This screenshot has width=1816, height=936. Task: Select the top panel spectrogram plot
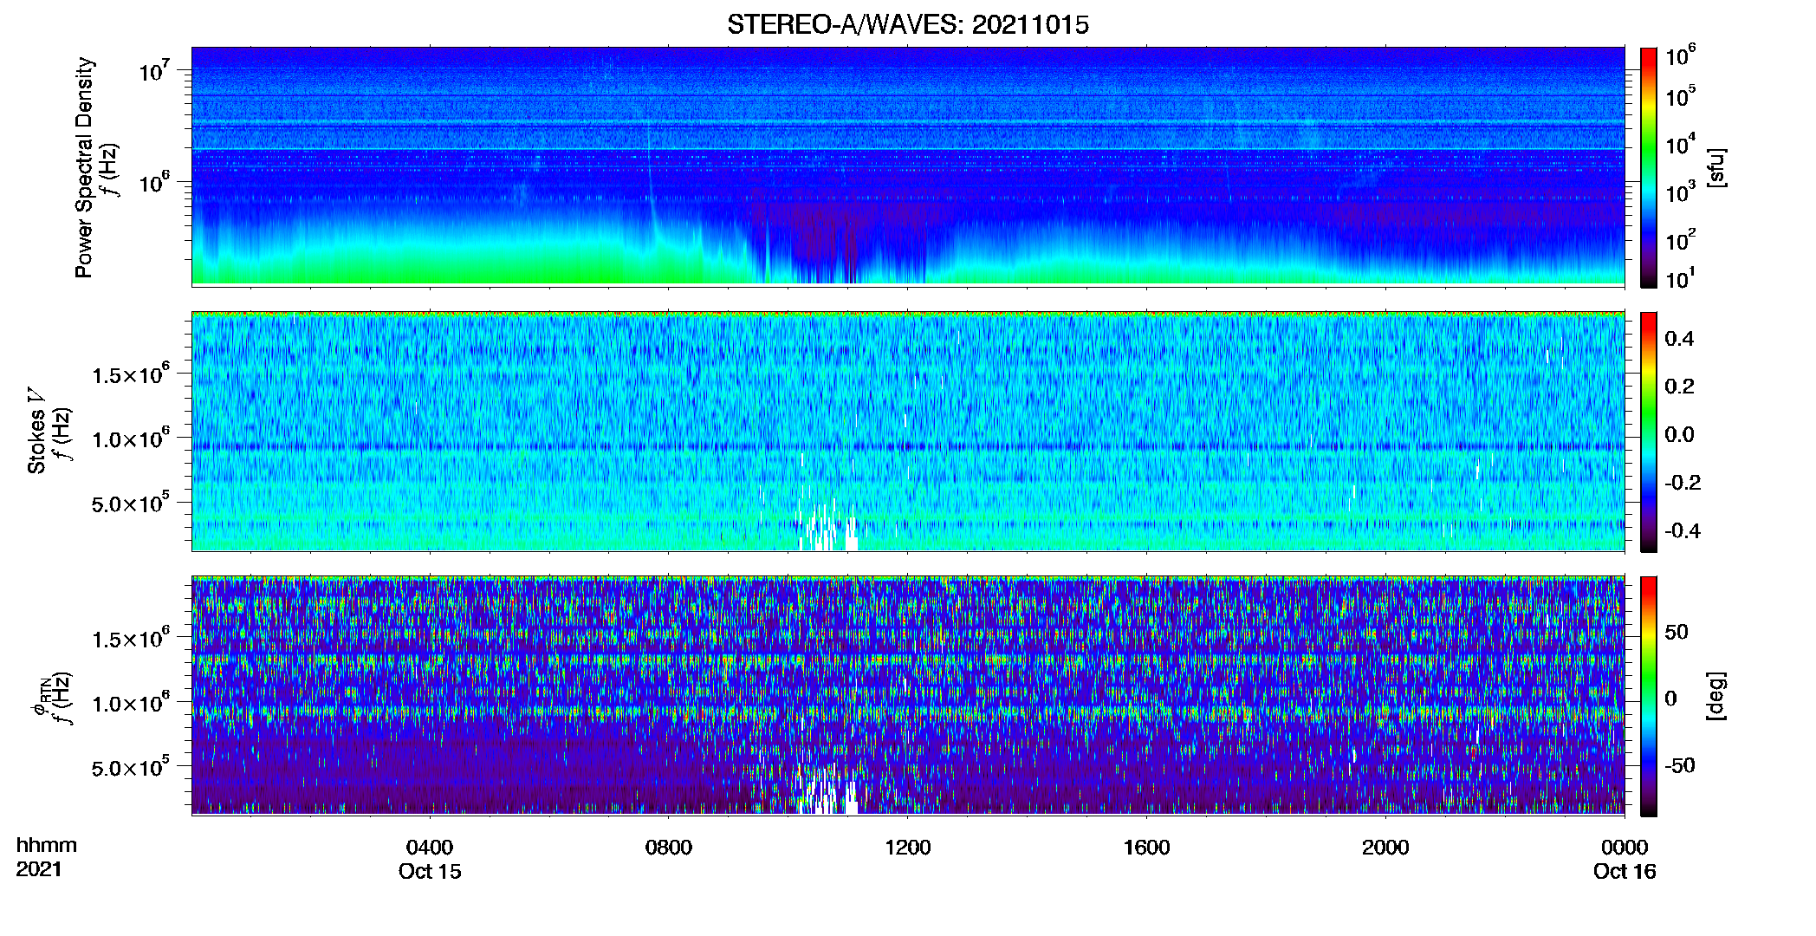(x=908, y=166)
